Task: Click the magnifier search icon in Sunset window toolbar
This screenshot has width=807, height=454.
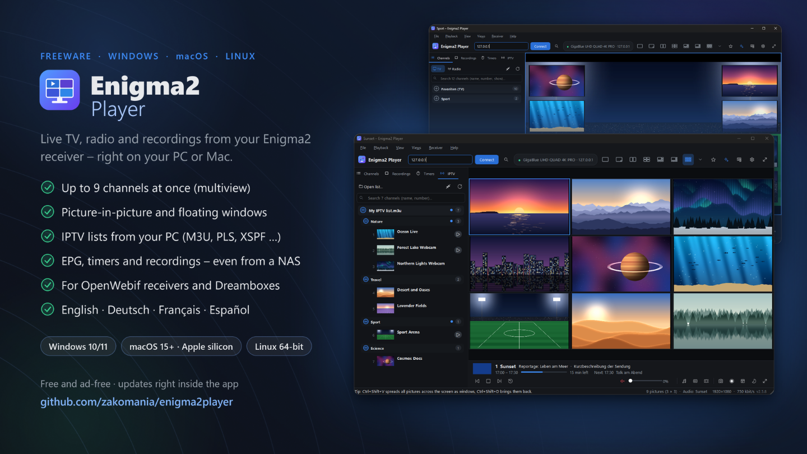Action: point(506,160)
